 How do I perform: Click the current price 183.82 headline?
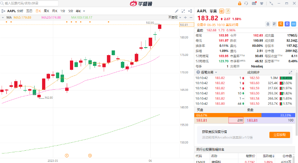[208, 18]
